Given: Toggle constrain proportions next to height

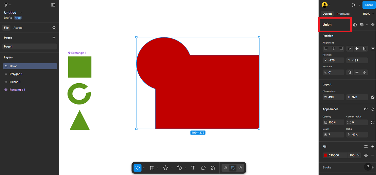Looking at the screenshot, I should click(x=373, y=97).
